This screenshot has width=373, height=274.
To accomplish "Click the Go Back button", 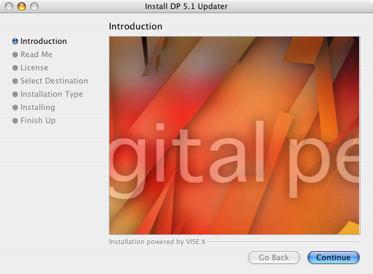I will tap(274, 257).
